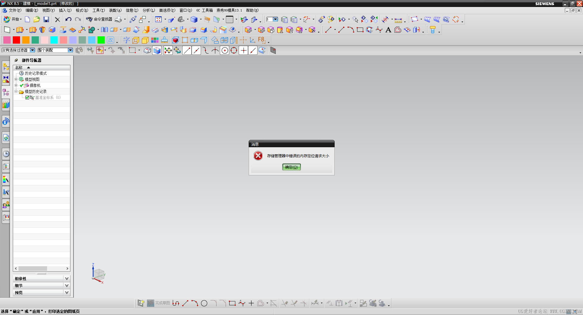Click the Sketch rectangle icon in feature toolbar
The width and height of the screenshot is (583, 315).
[x=7, y=30]
